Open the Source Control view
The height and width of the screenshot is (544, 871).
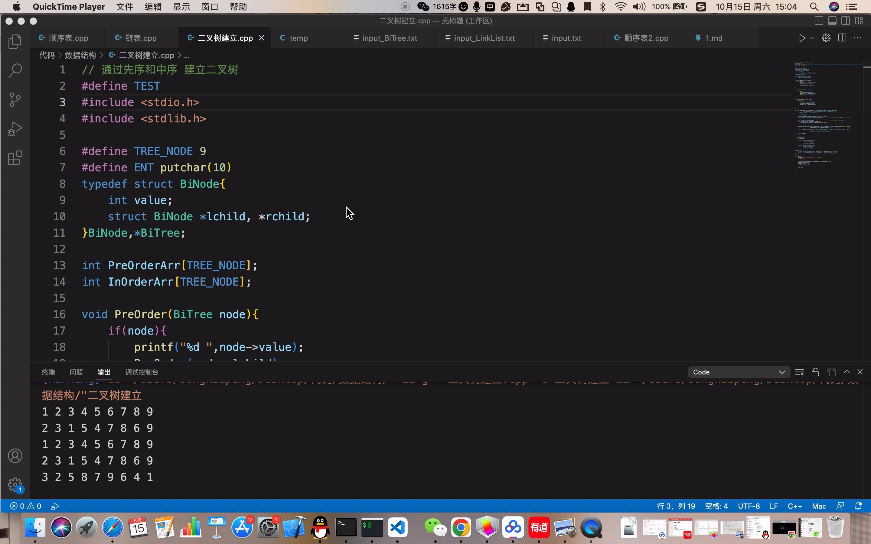pos(15,100)
